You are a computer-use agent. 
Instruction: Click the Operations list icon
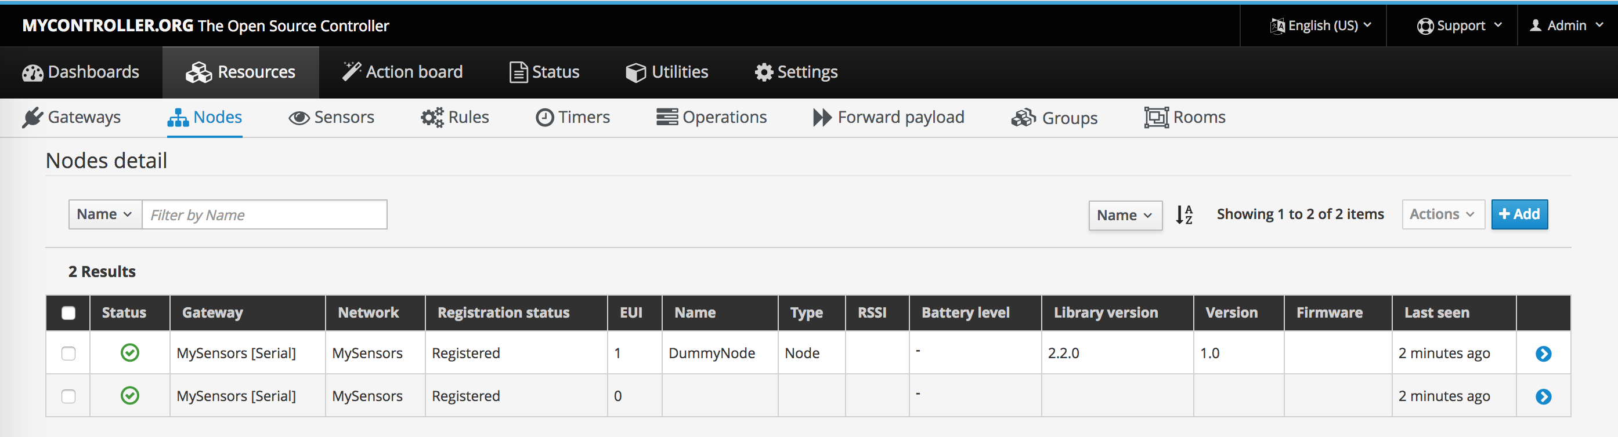[667, 117]
